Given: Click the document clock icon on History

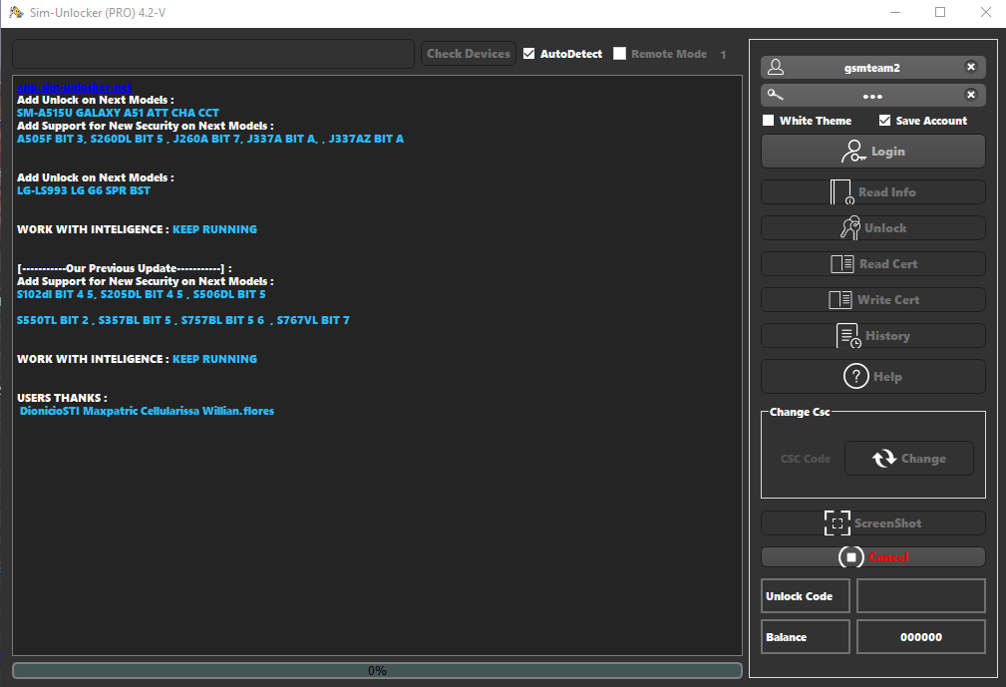Looking at the screenshot, I should [848, 335].
